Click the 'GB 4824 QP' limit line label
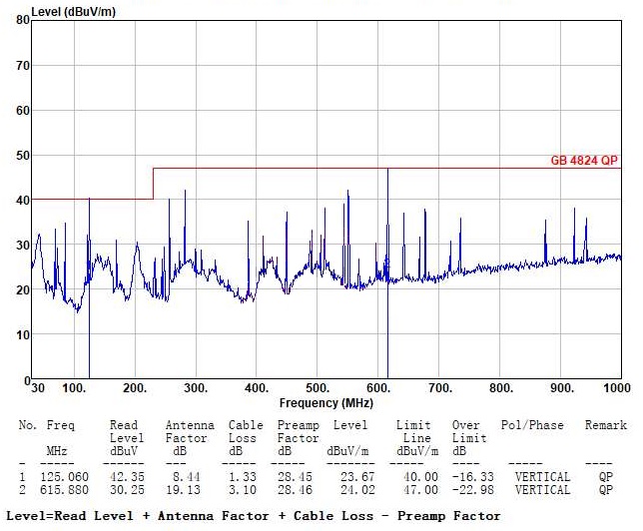The width and height of the screenshot is (643, 531). (x=583, y=161)
